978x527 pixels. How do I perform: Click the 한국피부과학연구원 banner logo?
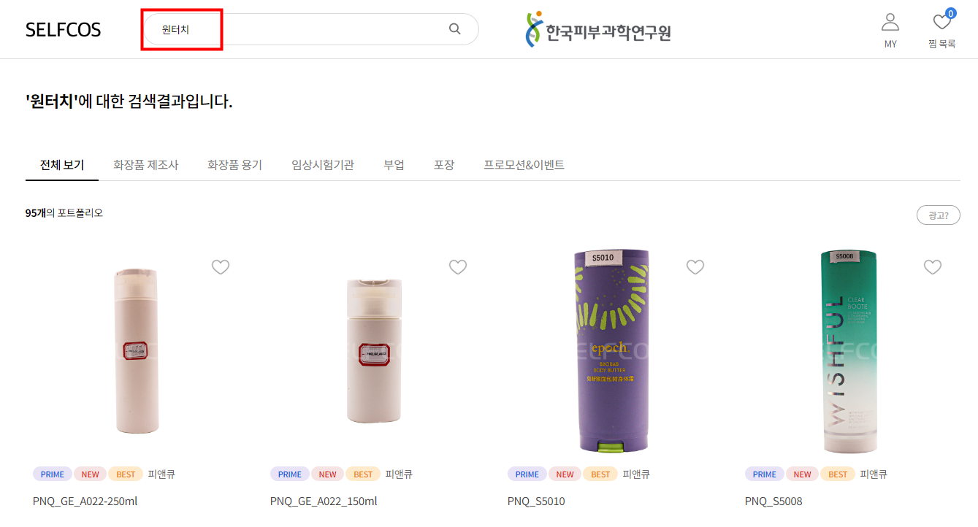coord(598,30)
